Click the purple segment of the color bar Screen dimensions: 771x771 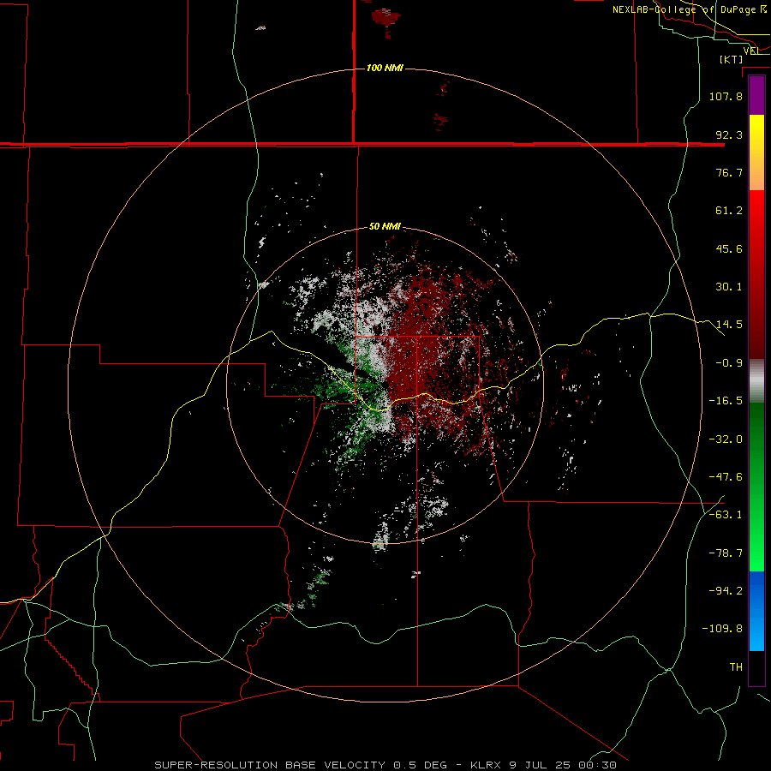756,95
